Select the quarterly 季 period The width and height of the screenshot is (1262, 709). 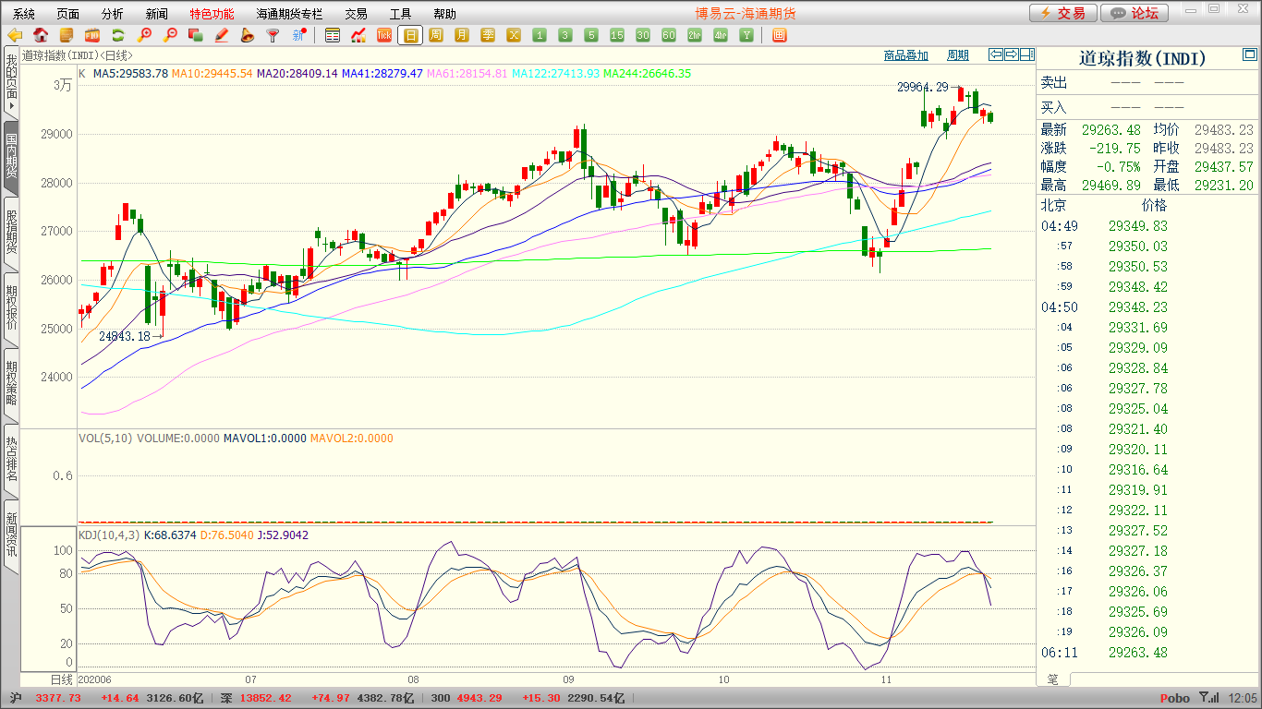pyautogui.click(x=488, y=36)
